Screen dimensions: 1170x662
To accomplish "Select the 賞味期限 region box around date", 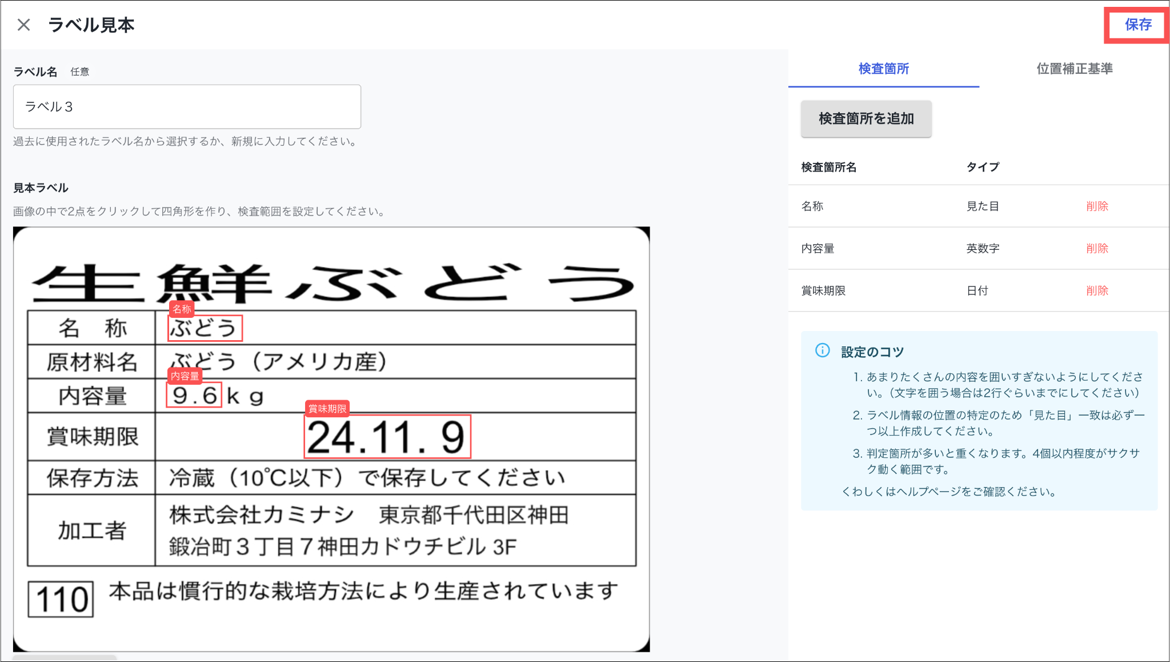I will click(387, 437).
